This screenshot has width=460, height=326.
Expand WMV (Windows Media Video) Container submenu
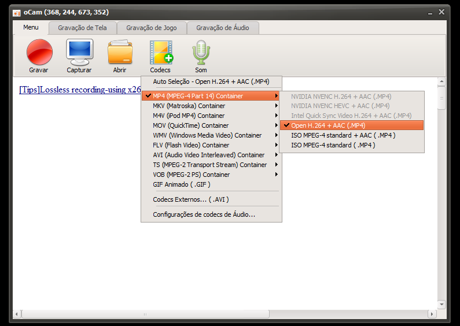[211, 135]
